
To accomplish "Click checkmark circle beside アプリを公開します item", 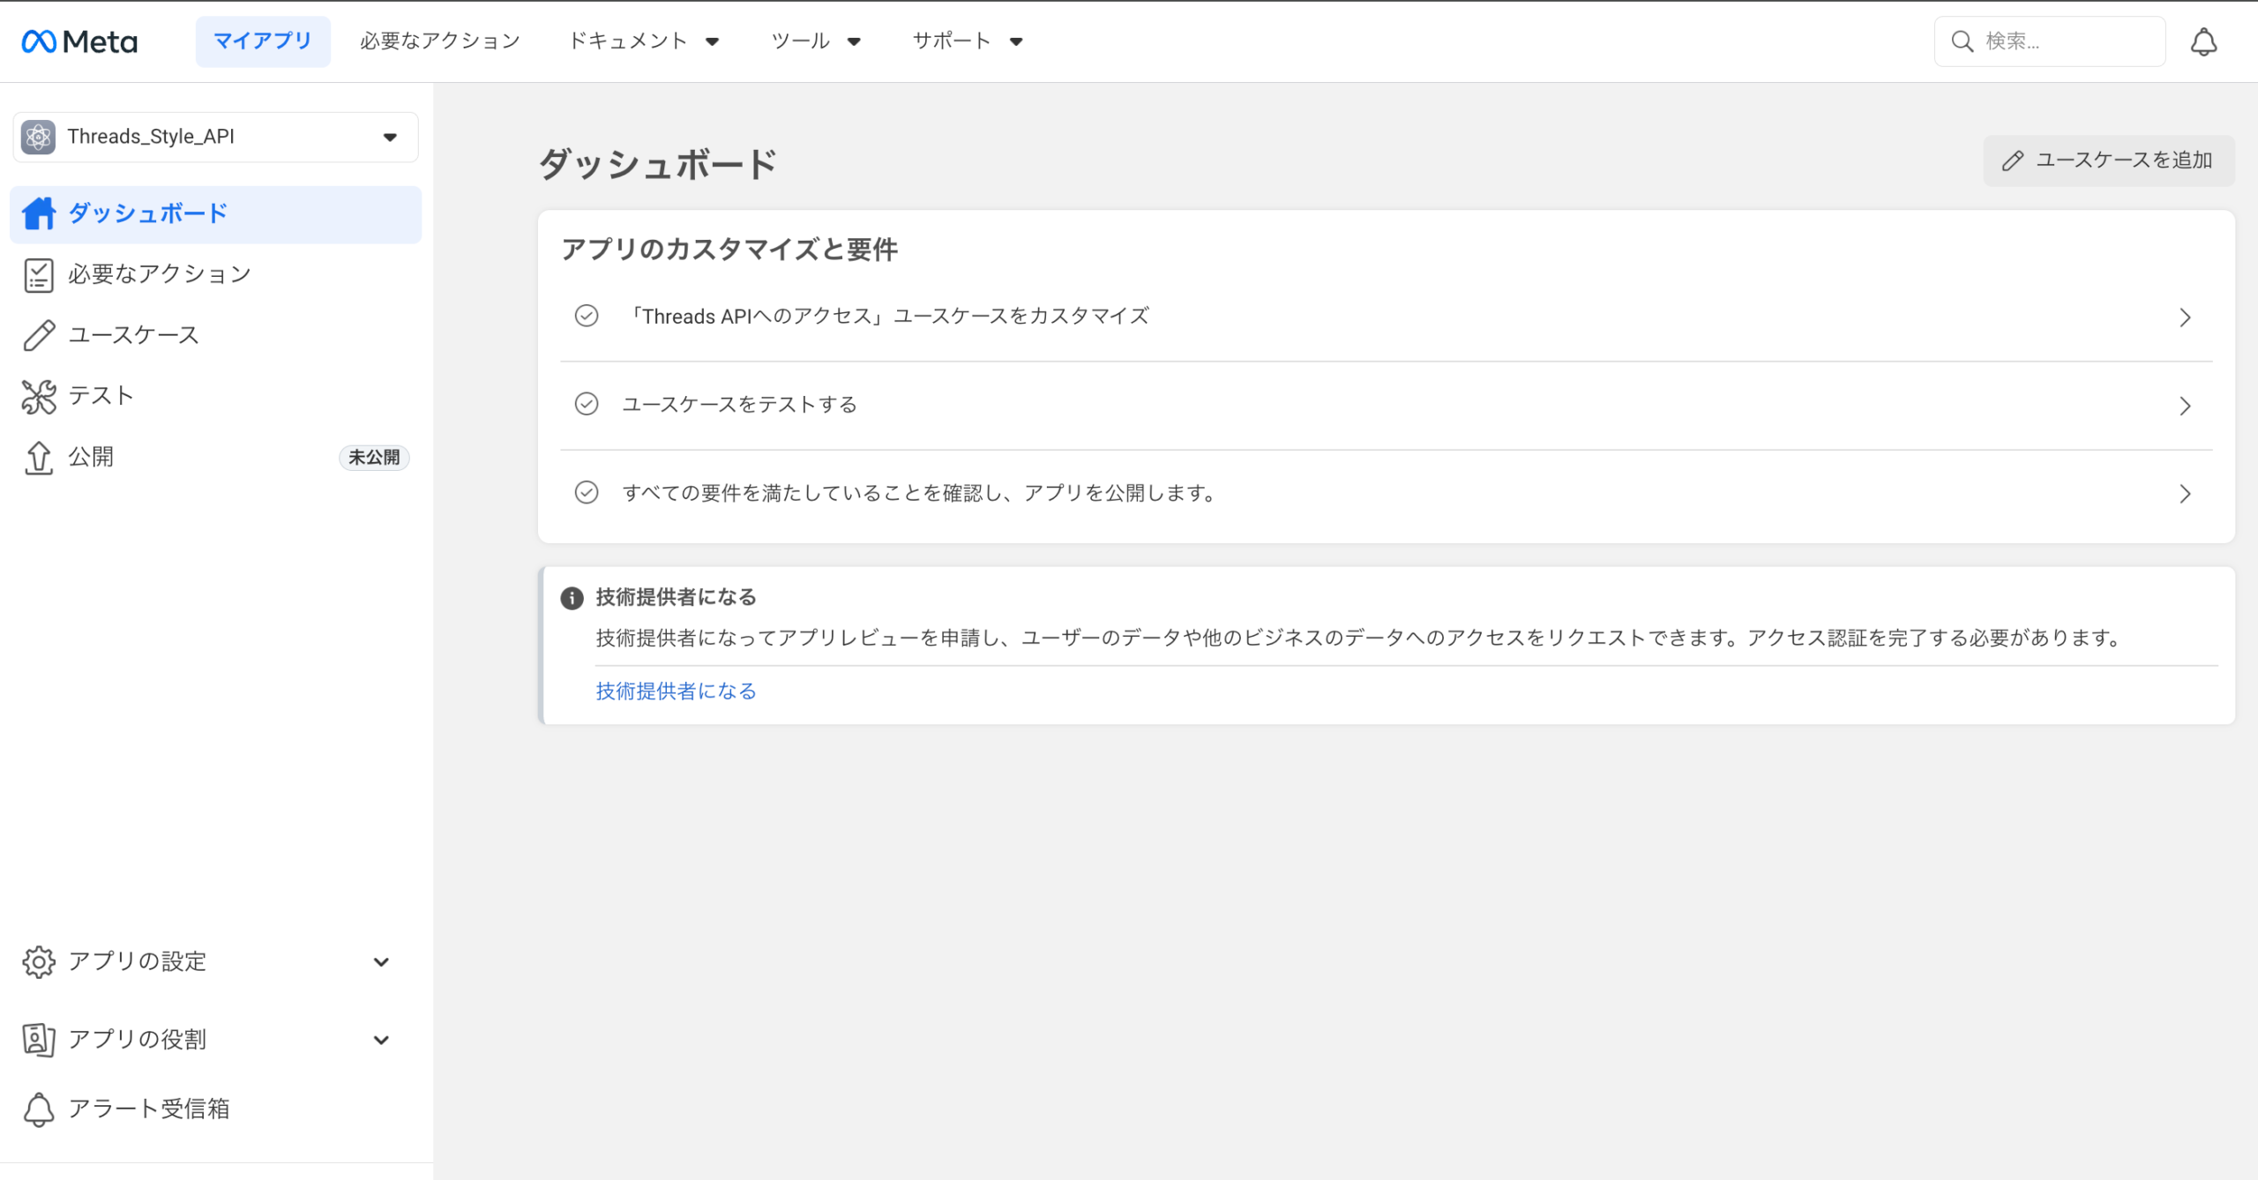I will coord(587,492).
